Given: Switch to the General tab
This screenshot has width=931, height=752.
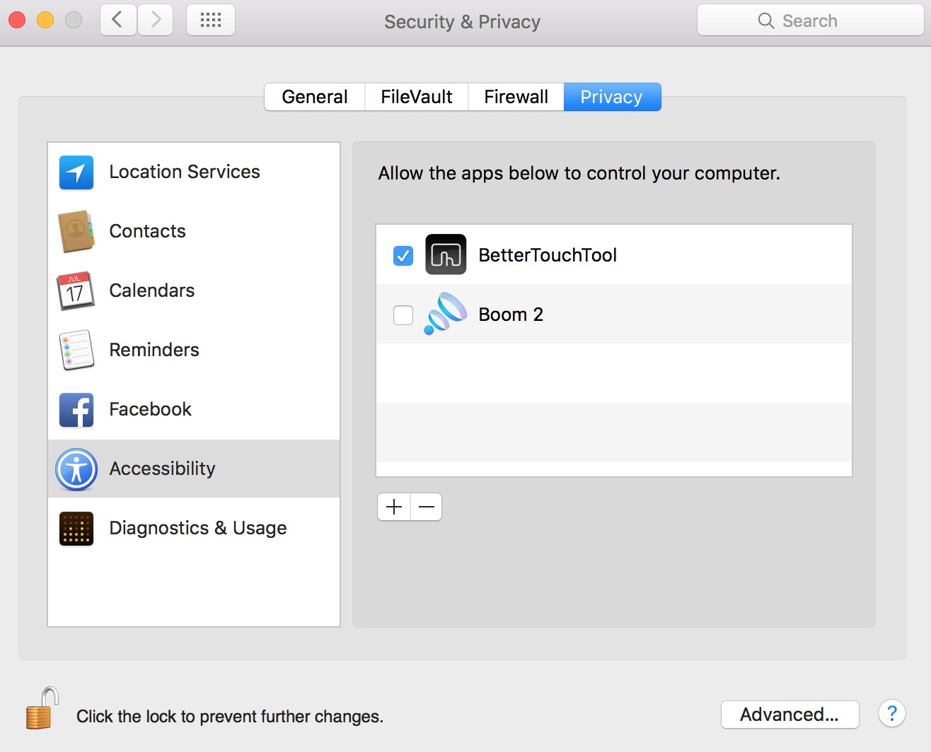Looking at the screenshot, I should (x=315, y=97).
